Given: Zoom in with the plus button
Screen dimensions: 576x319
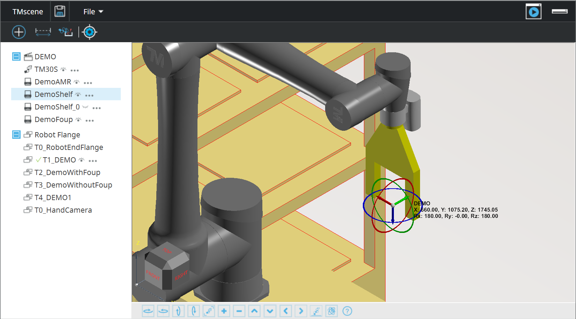Looking at the screenshot, I should pyautogui.click(x=224, y=311).
